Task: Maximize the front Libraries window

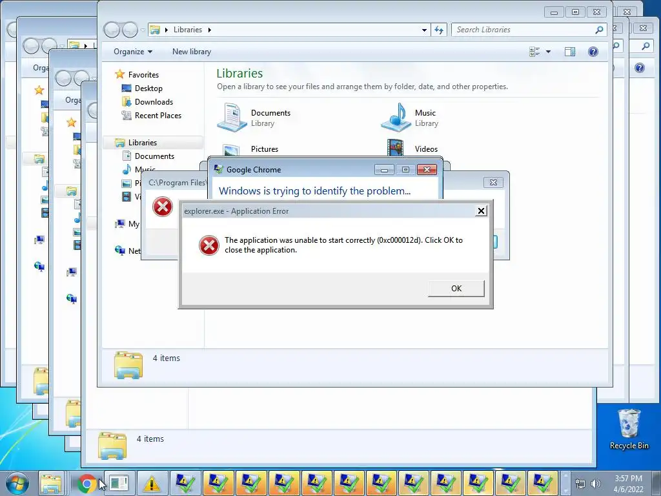Action: tap(575, 12)
